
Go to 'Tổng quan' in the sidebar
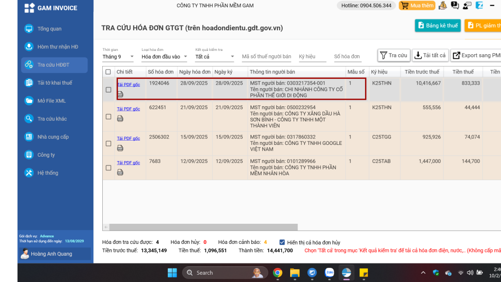pos(49,29)
